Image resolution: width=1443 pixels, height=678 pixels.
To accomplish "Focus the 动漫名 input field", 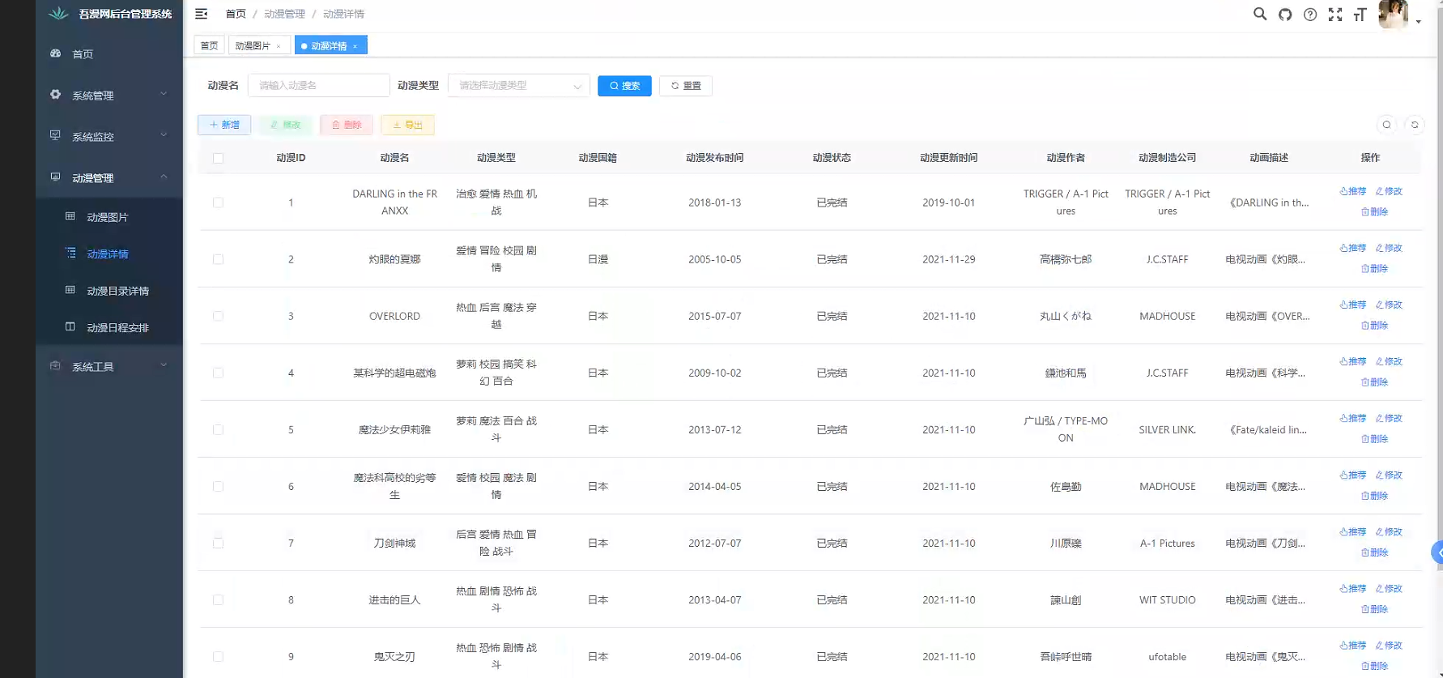I will tap(318, 85).
